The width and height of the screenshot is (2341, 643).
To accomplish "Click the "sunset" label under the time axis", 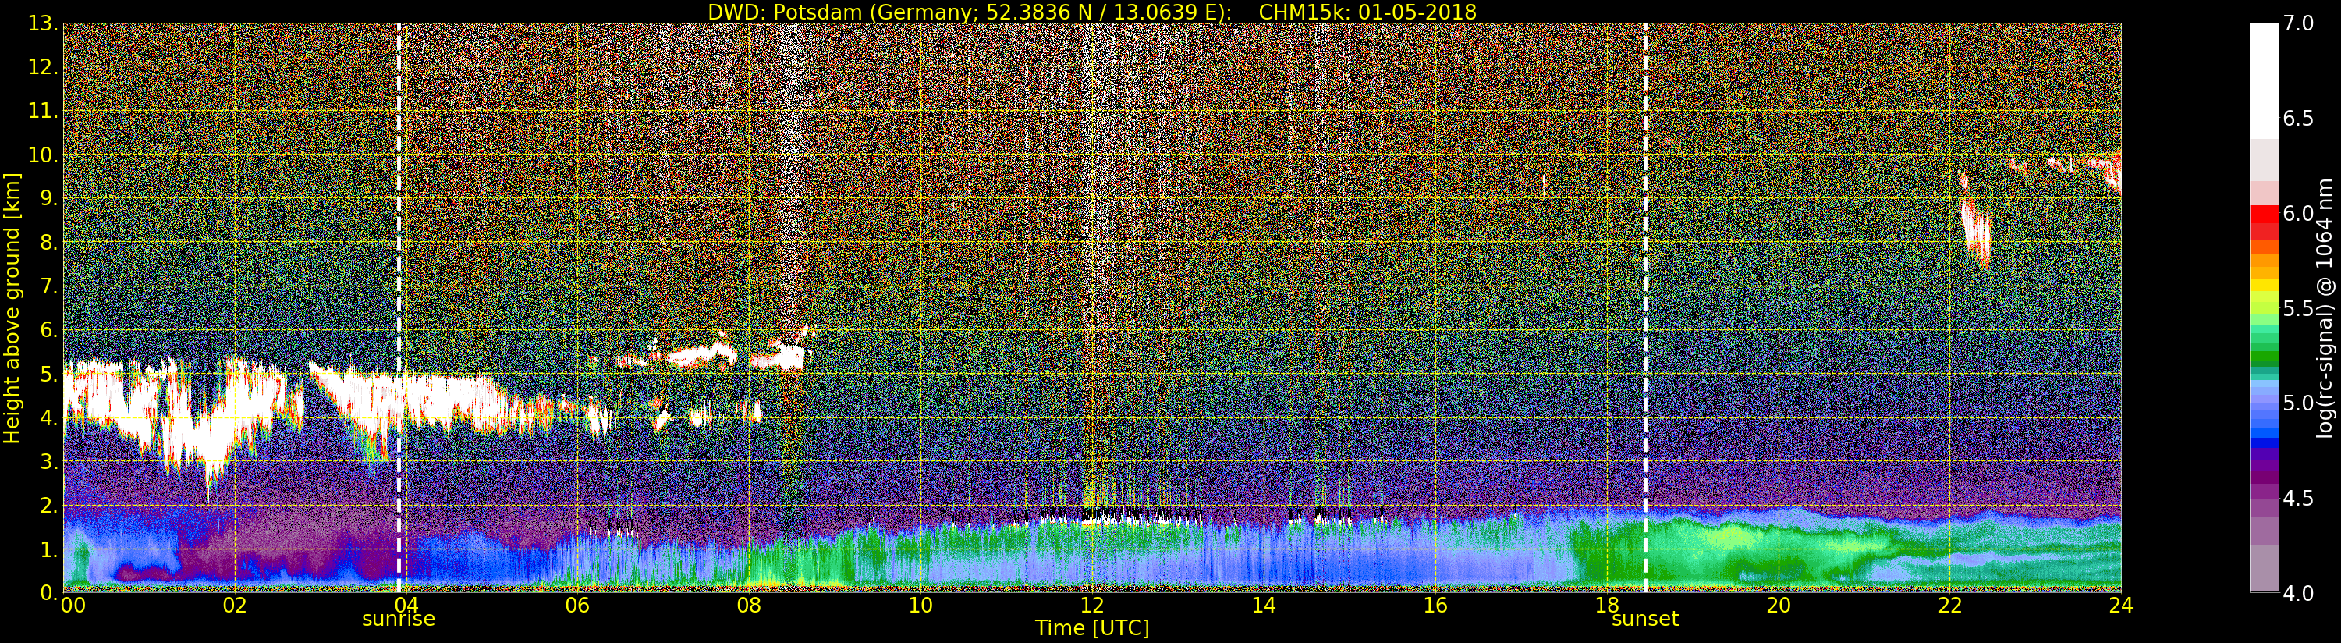I will [x=1645, y=620].
